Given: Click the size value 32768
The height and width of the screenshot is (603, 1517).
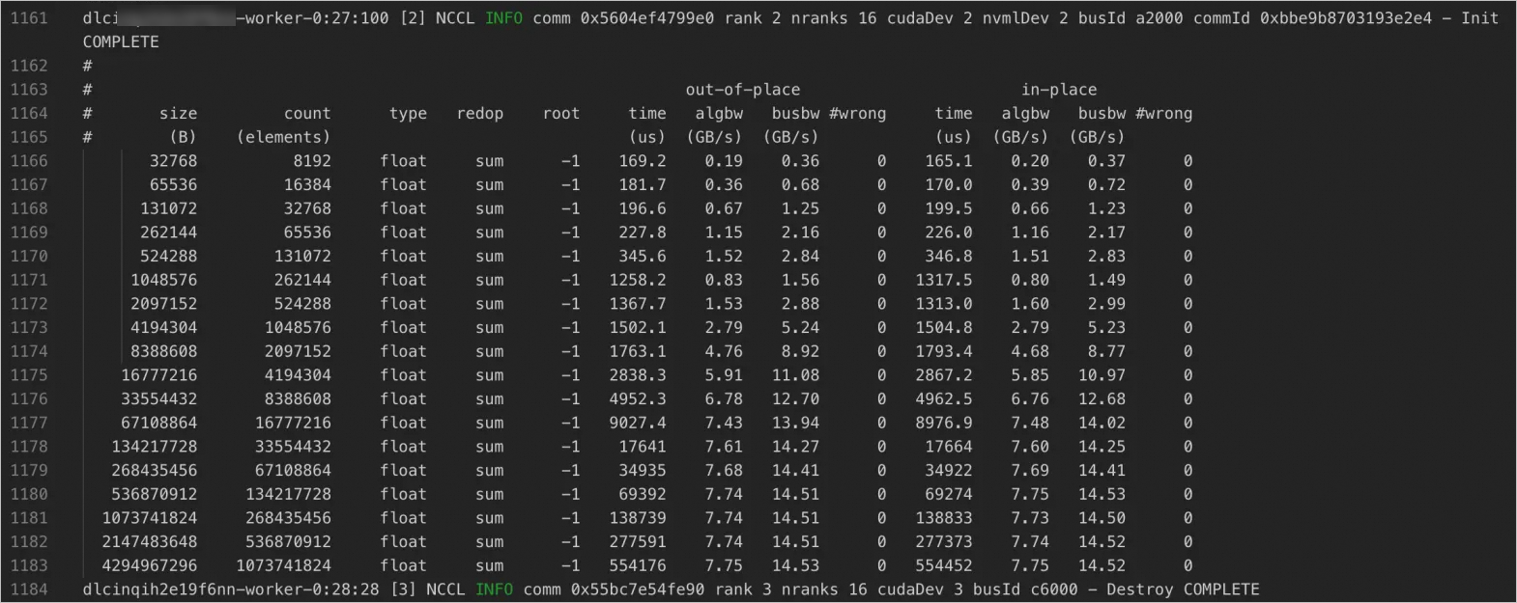Looking at the screenshot, I should click(x=173, y=161).
